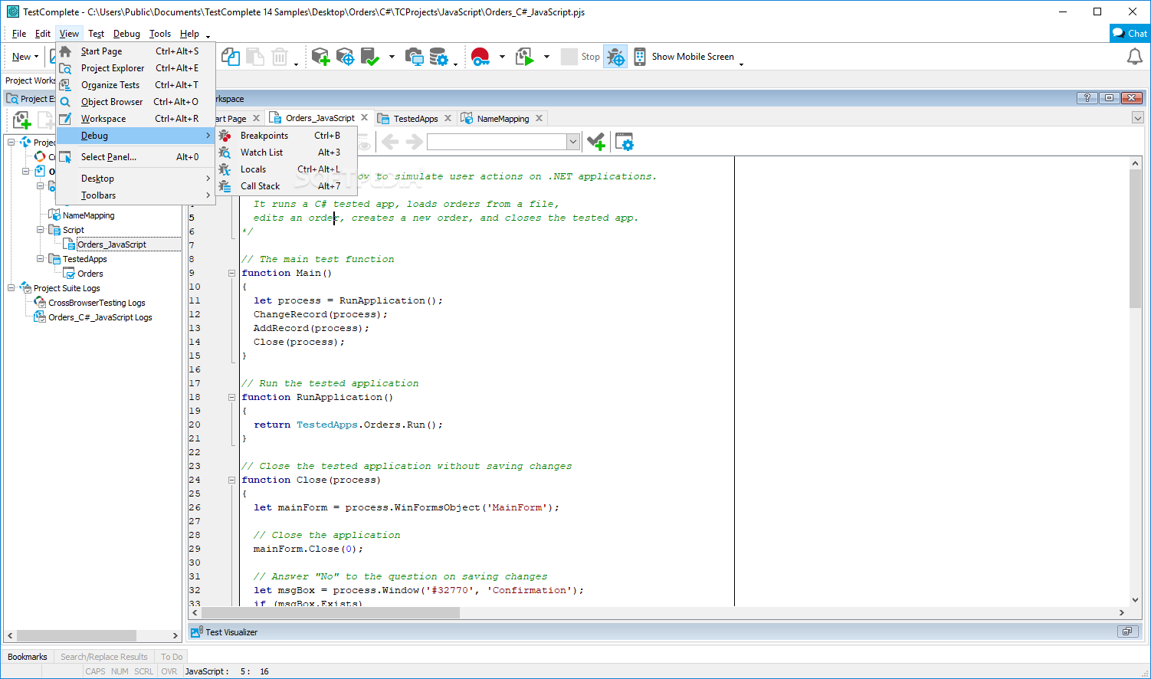The width and height of the screenshot is (1151, 679).
Task: Collapse the function RunApplication() code fold
Action: click(x=231, y=397)
